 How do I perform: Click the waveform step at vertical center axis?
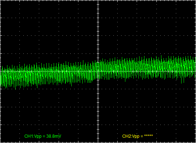click(98, 70)
